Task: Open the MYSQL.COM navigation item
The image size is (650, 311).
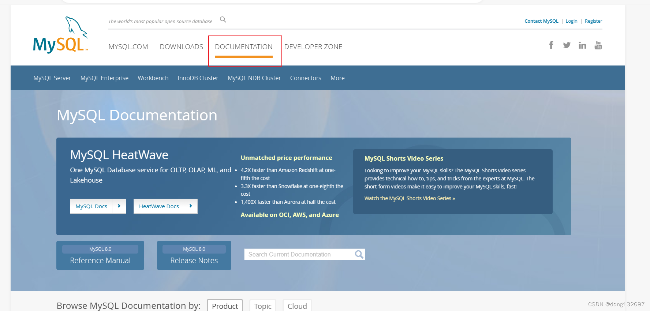Action: [x=128, y=47]
